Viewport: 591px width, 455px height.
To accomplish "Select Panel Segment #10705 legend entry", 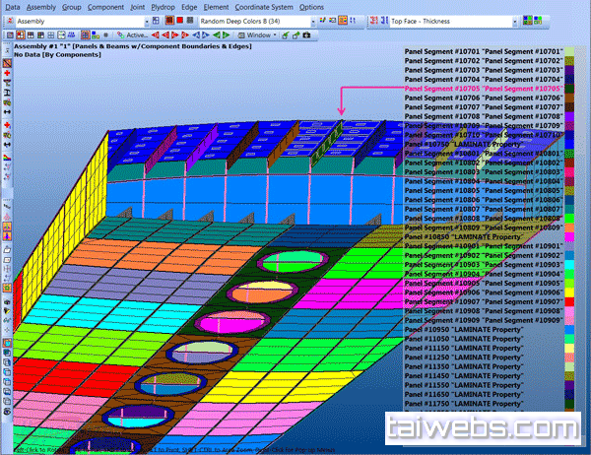I will [x=483, y=89].
